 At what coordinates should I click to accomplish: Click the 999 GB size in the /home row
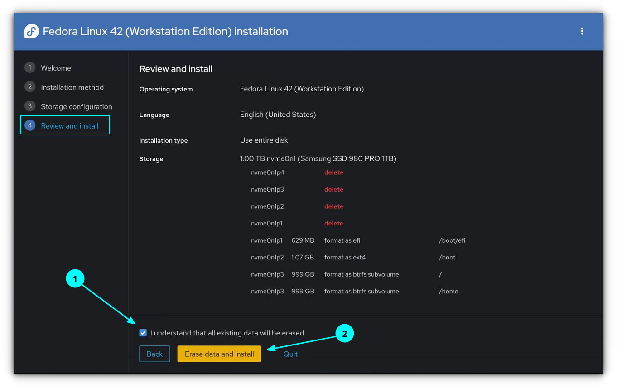[303, 291]
